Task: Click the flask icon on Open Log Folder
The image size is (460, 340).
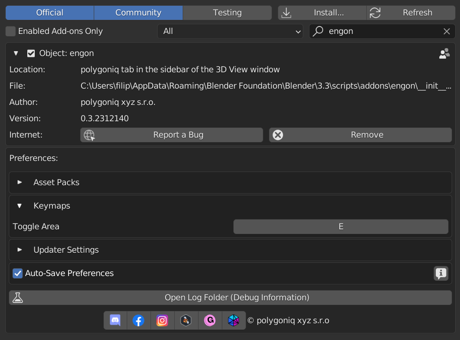Action: click(18, 297)
